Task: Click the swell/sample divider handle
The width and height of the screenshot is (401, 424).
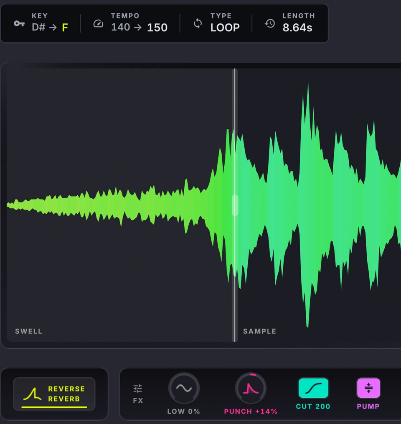Action: tap(235, 205)
